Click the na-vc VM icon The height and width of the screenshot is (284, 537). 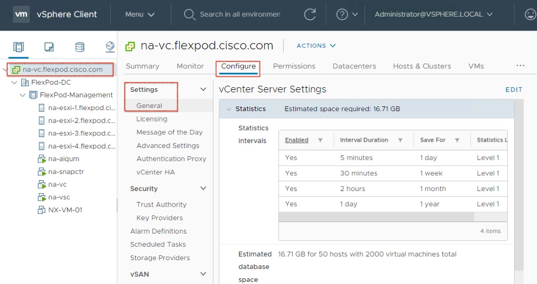(x=42, y=184)
